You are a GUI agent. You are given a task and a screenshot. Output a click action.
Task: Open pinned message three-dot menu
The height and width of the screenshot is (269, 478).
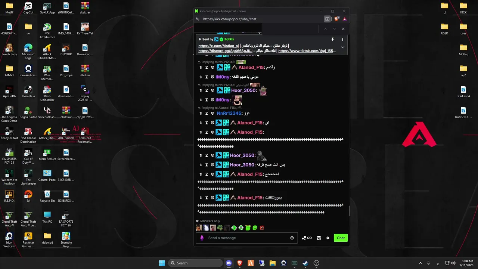342,39
